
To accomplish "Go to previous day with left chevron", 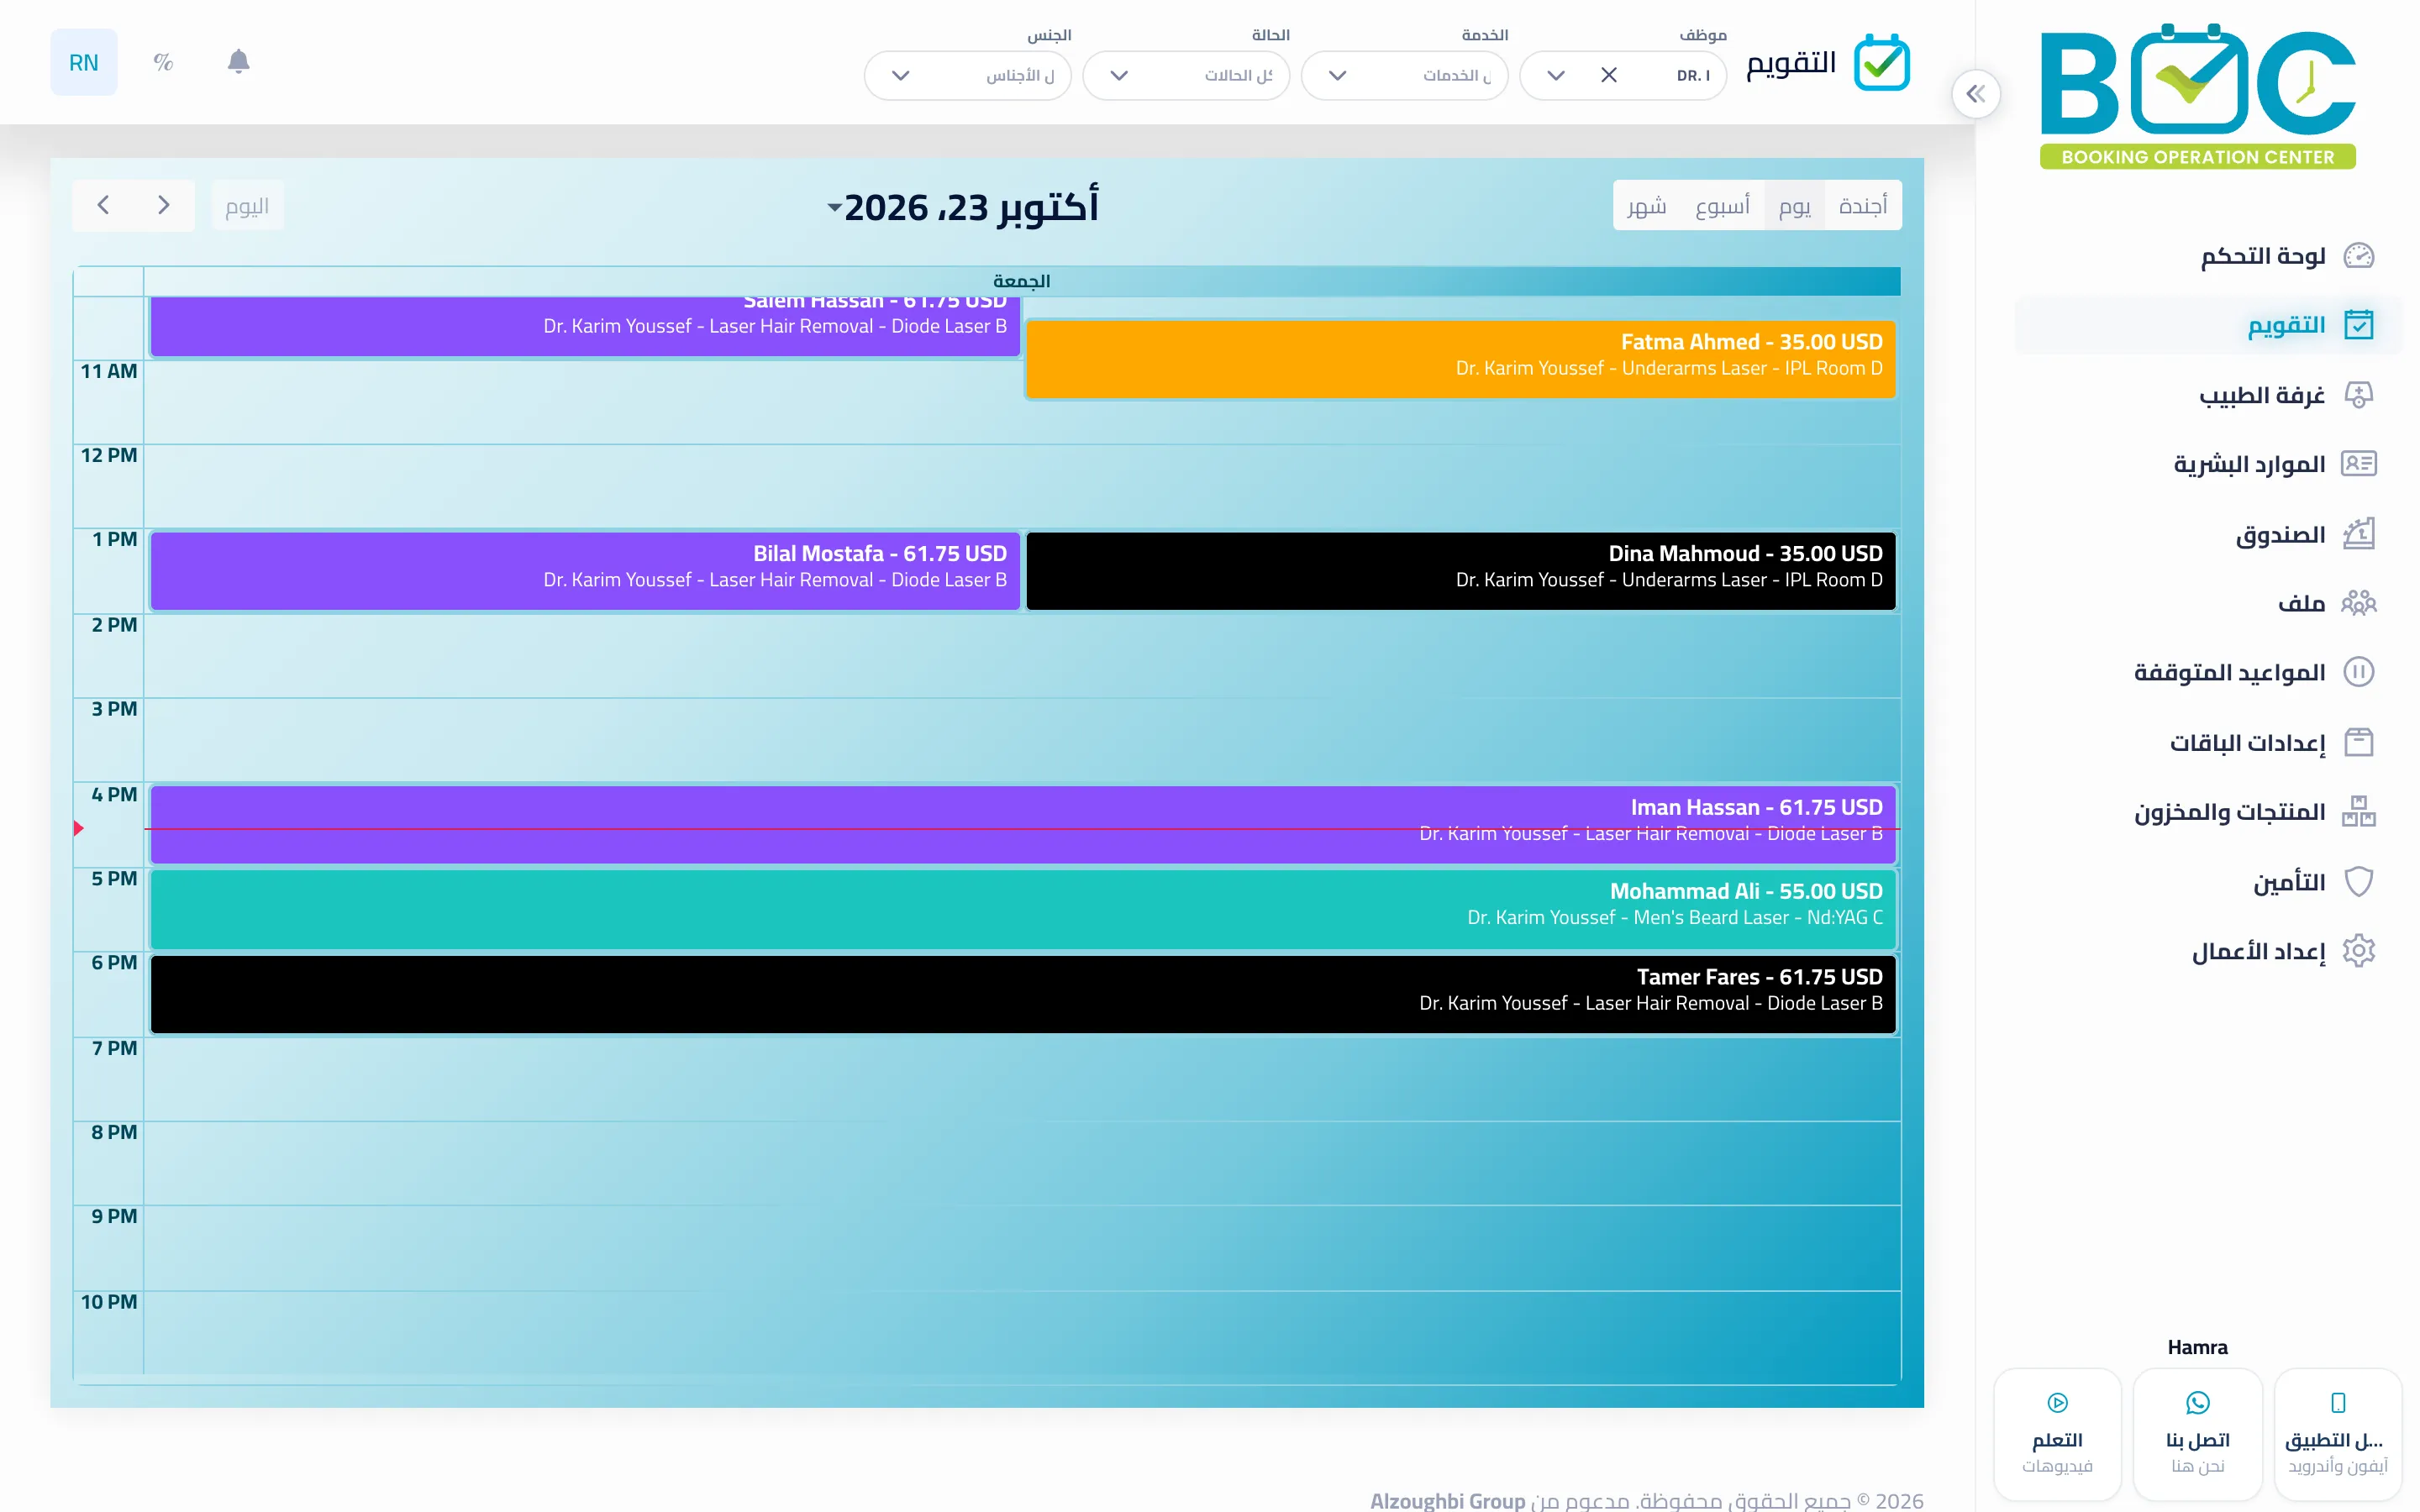I will tap(103, 205).
